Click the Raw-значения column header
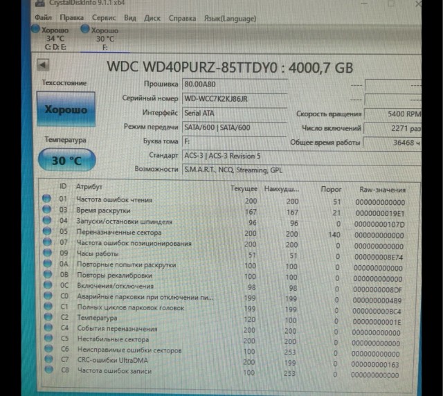Image resolution: width=443 pixels, height=396 pixels. coord(383,190)
